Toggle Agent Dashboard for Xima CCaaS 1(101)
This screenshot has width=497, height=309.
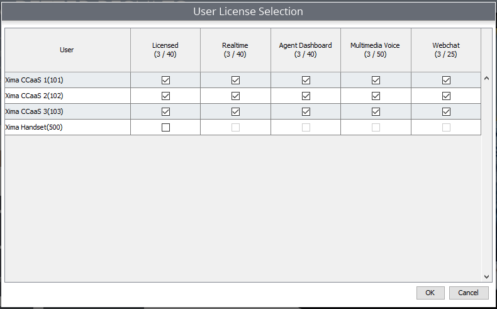point(306,80)
